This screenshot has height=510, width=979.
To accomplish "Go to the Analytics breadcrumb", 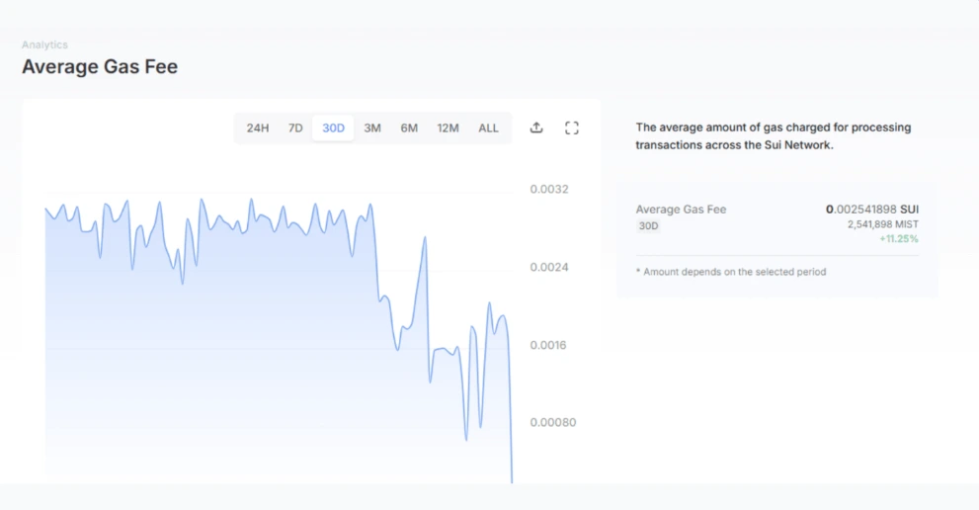I will pos(44,45).
